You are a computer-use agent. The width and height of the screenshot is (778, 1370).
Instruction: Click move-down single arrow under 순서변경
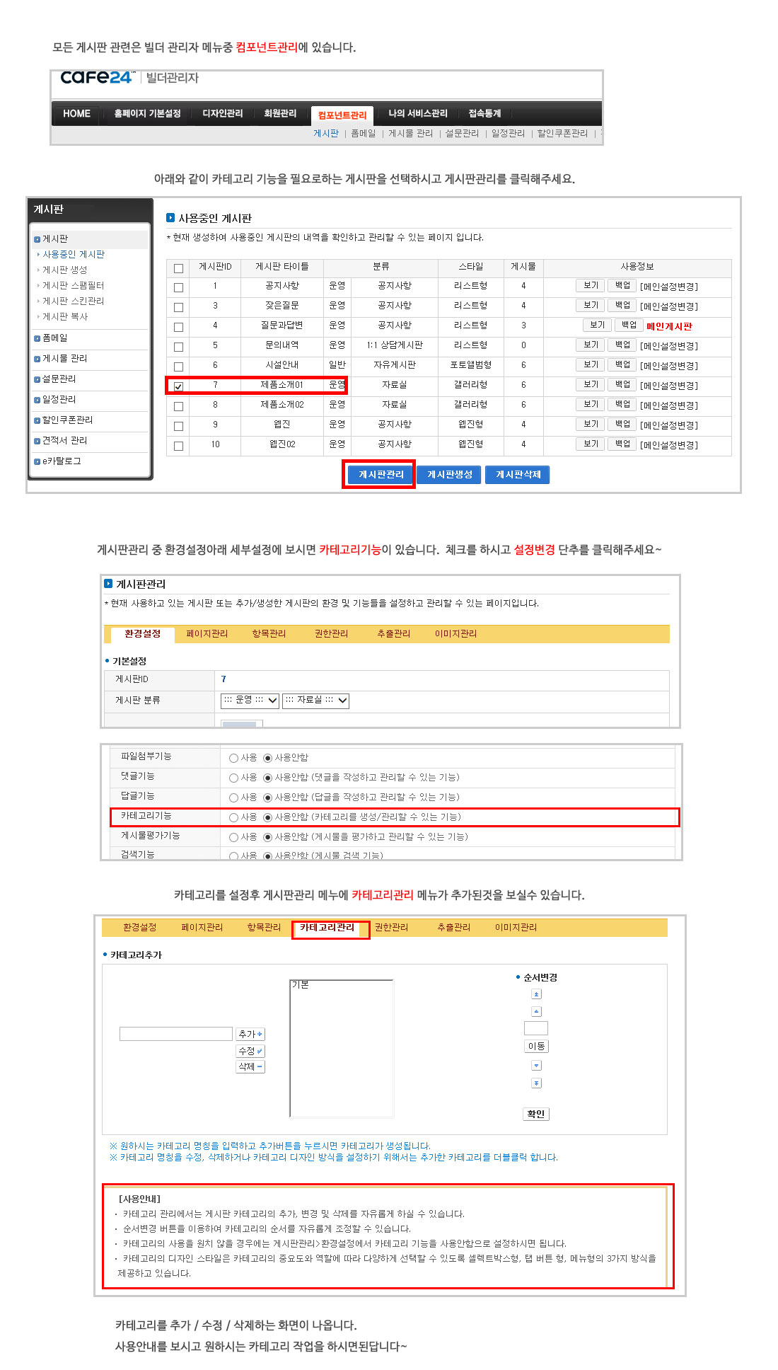coord(536,1066)
